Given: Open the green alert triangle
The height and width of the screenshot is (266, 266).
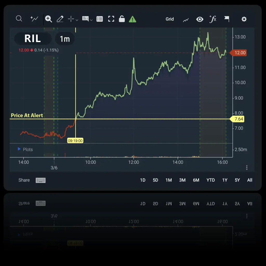Looking at the screenshot, I should [132, 19].
